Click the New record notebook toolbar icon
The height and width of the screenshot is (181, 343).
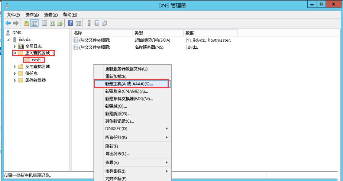(x=97, y=23)
